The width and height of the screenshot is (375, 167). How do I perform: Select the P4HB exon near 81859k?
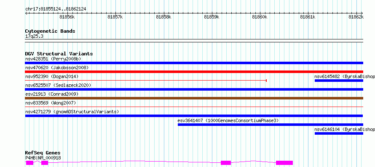pos(226,163)
